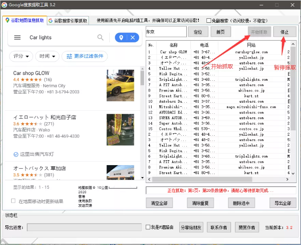Click 删除选中 button
301x245 pixels.
click(x=242, y=203)
